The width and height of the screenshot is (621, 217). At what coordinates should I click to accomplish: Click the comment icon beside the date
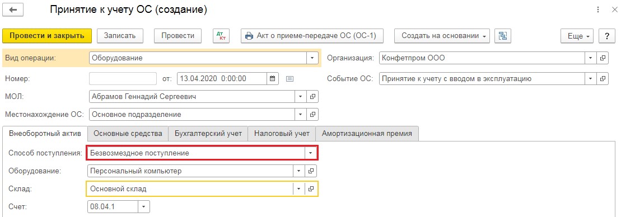click(290, 79)
